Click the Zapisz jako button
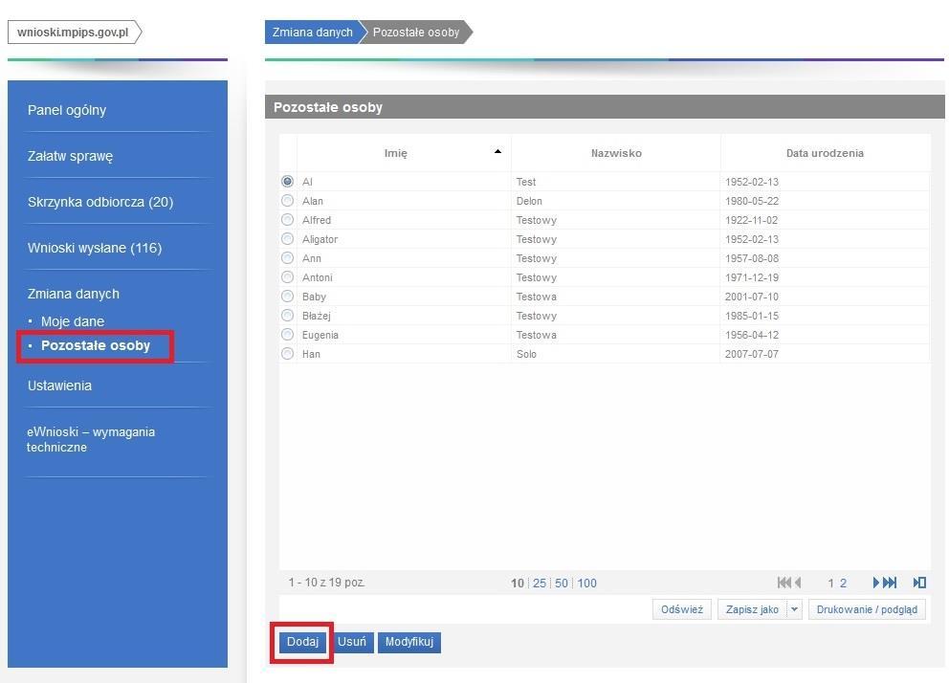Image resolution: width=949 pixels, height=683 pixels. pos(752,609)
